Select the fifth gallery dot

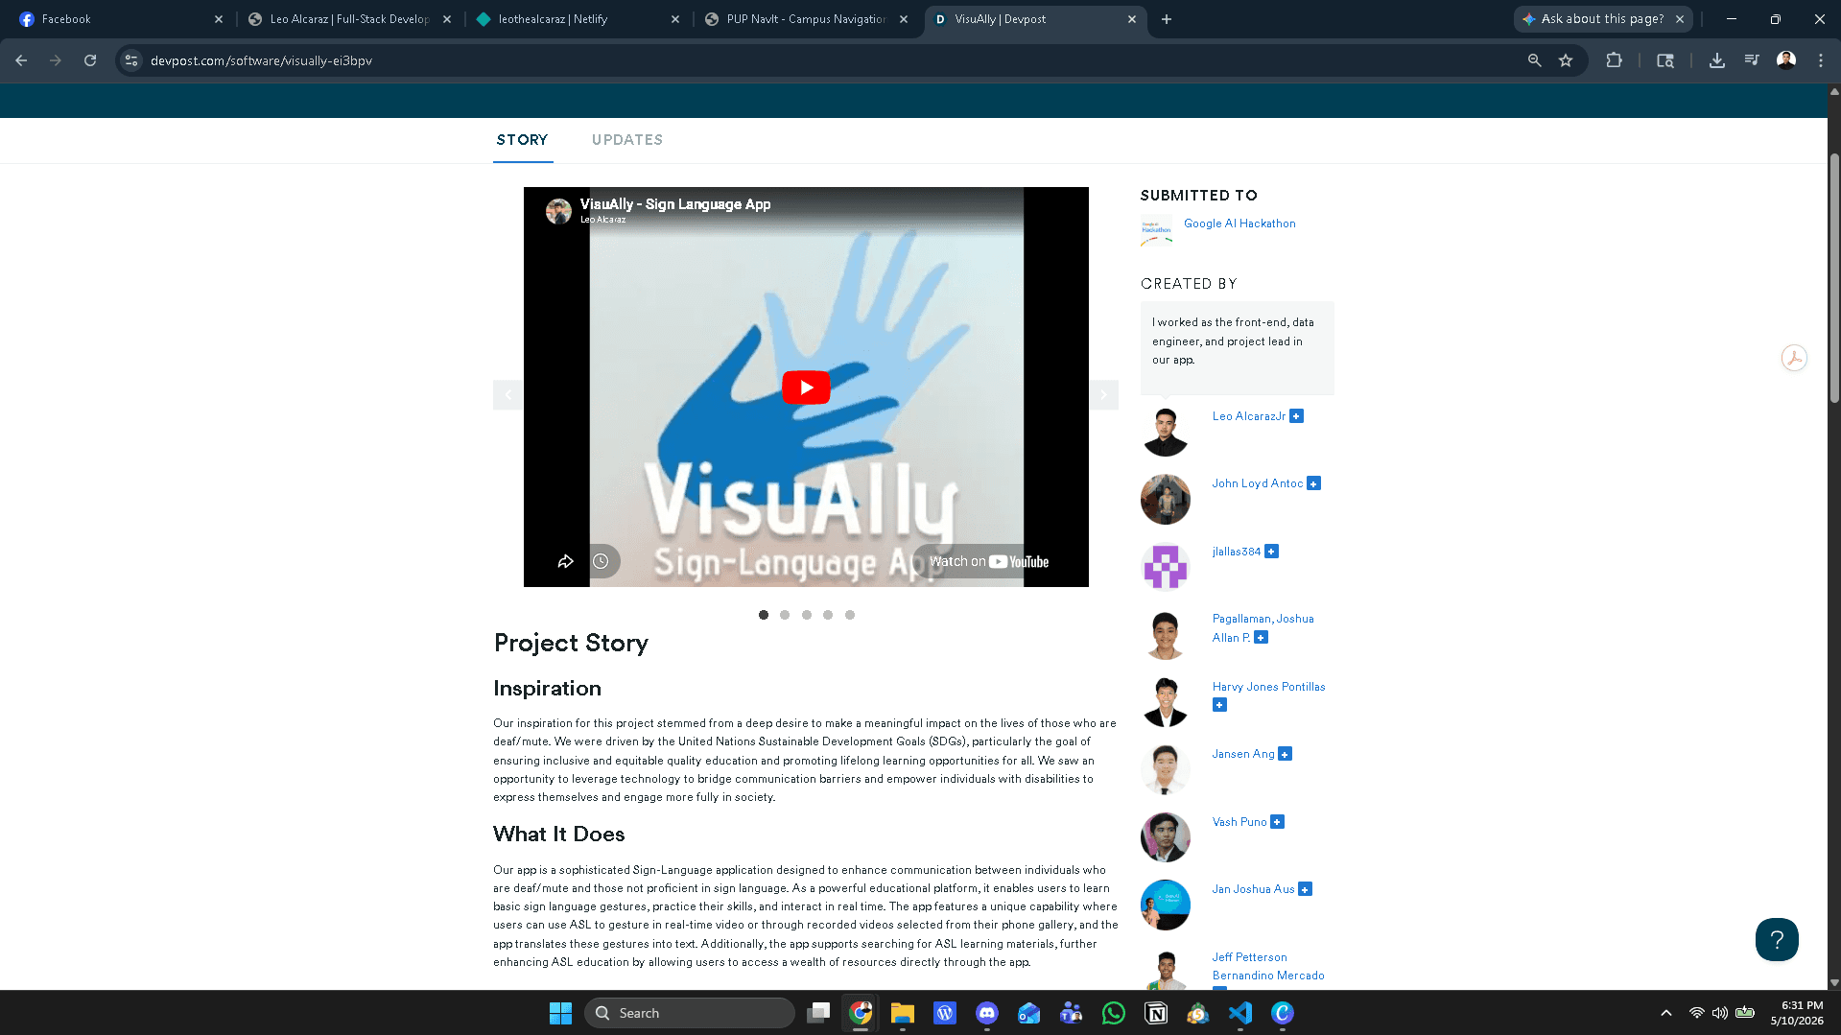[x=850, y=615]
